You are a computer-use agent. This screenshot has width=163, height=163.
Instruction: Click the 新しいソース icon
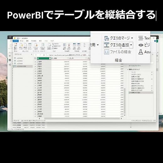tap(21, 45)
